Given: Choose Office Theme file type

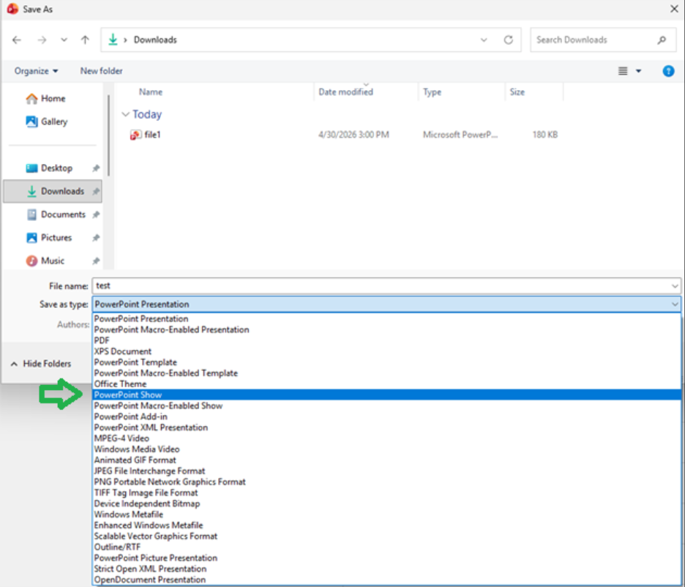Looking at the screenshot, I should 386,384.
